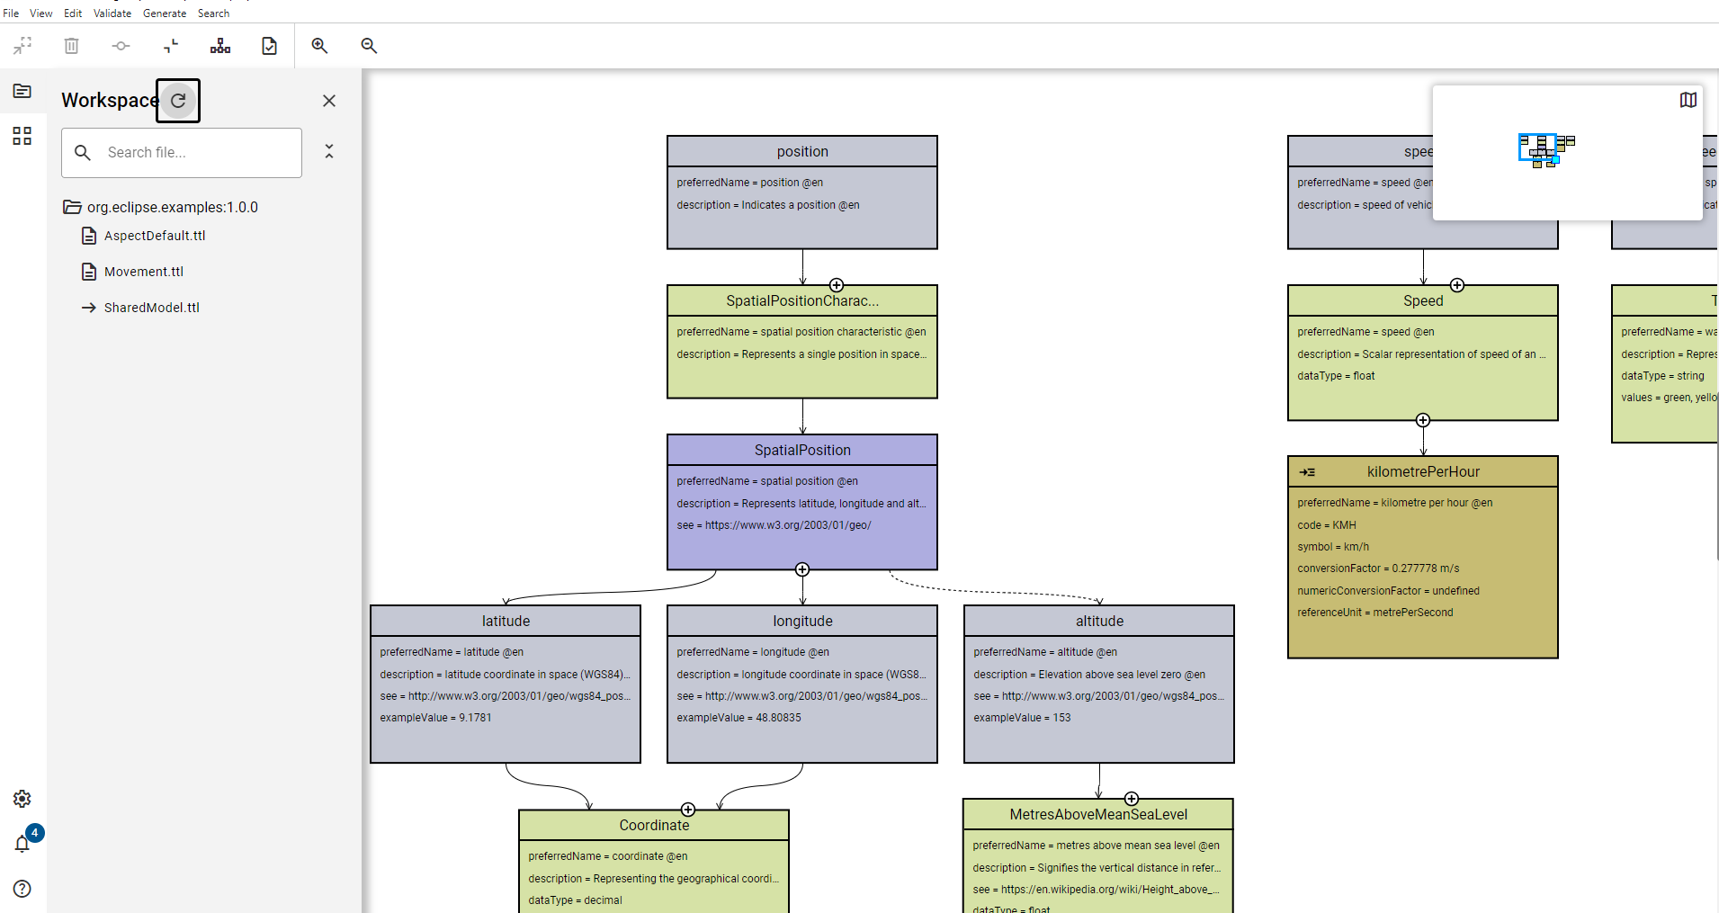
Task: Expand the SpatialPosition entity node
Action: coord(801,568)
